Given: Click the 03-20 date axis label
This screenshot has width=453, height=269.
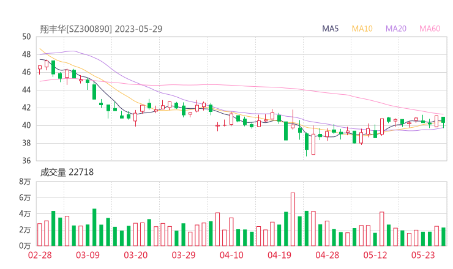Looking at the screenshot, I should pos(136,255).
